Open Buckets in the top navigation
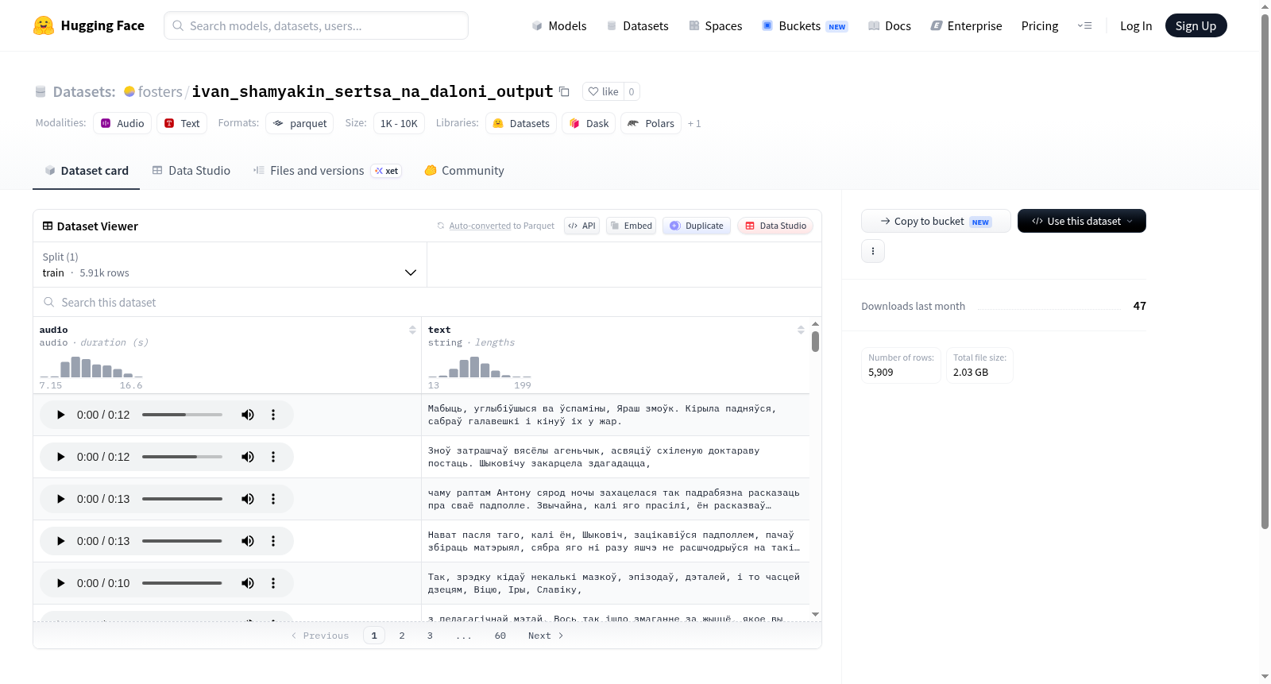 [x=805, y=25]
